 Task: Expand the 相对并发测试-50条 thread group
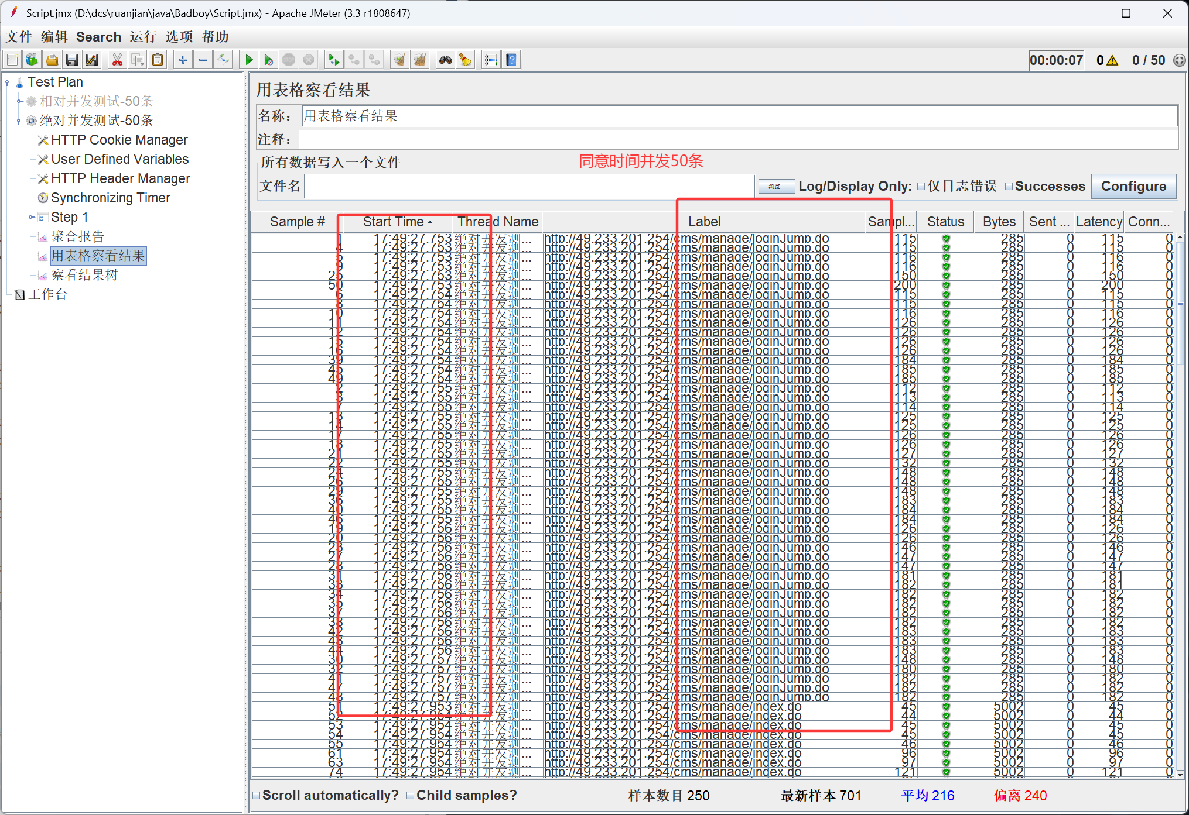[x=19, y=102]
